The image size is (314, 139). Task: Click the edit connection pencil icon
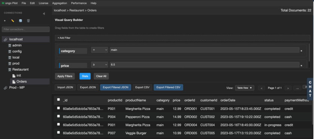pos(13,21)
